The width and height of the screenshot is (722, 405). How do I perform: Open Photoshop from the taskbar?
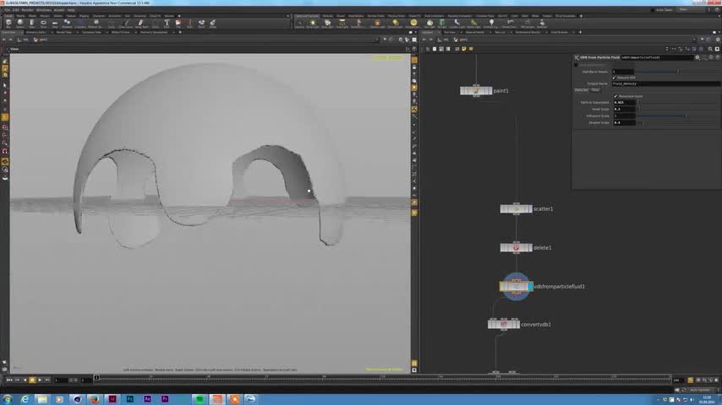130,399
